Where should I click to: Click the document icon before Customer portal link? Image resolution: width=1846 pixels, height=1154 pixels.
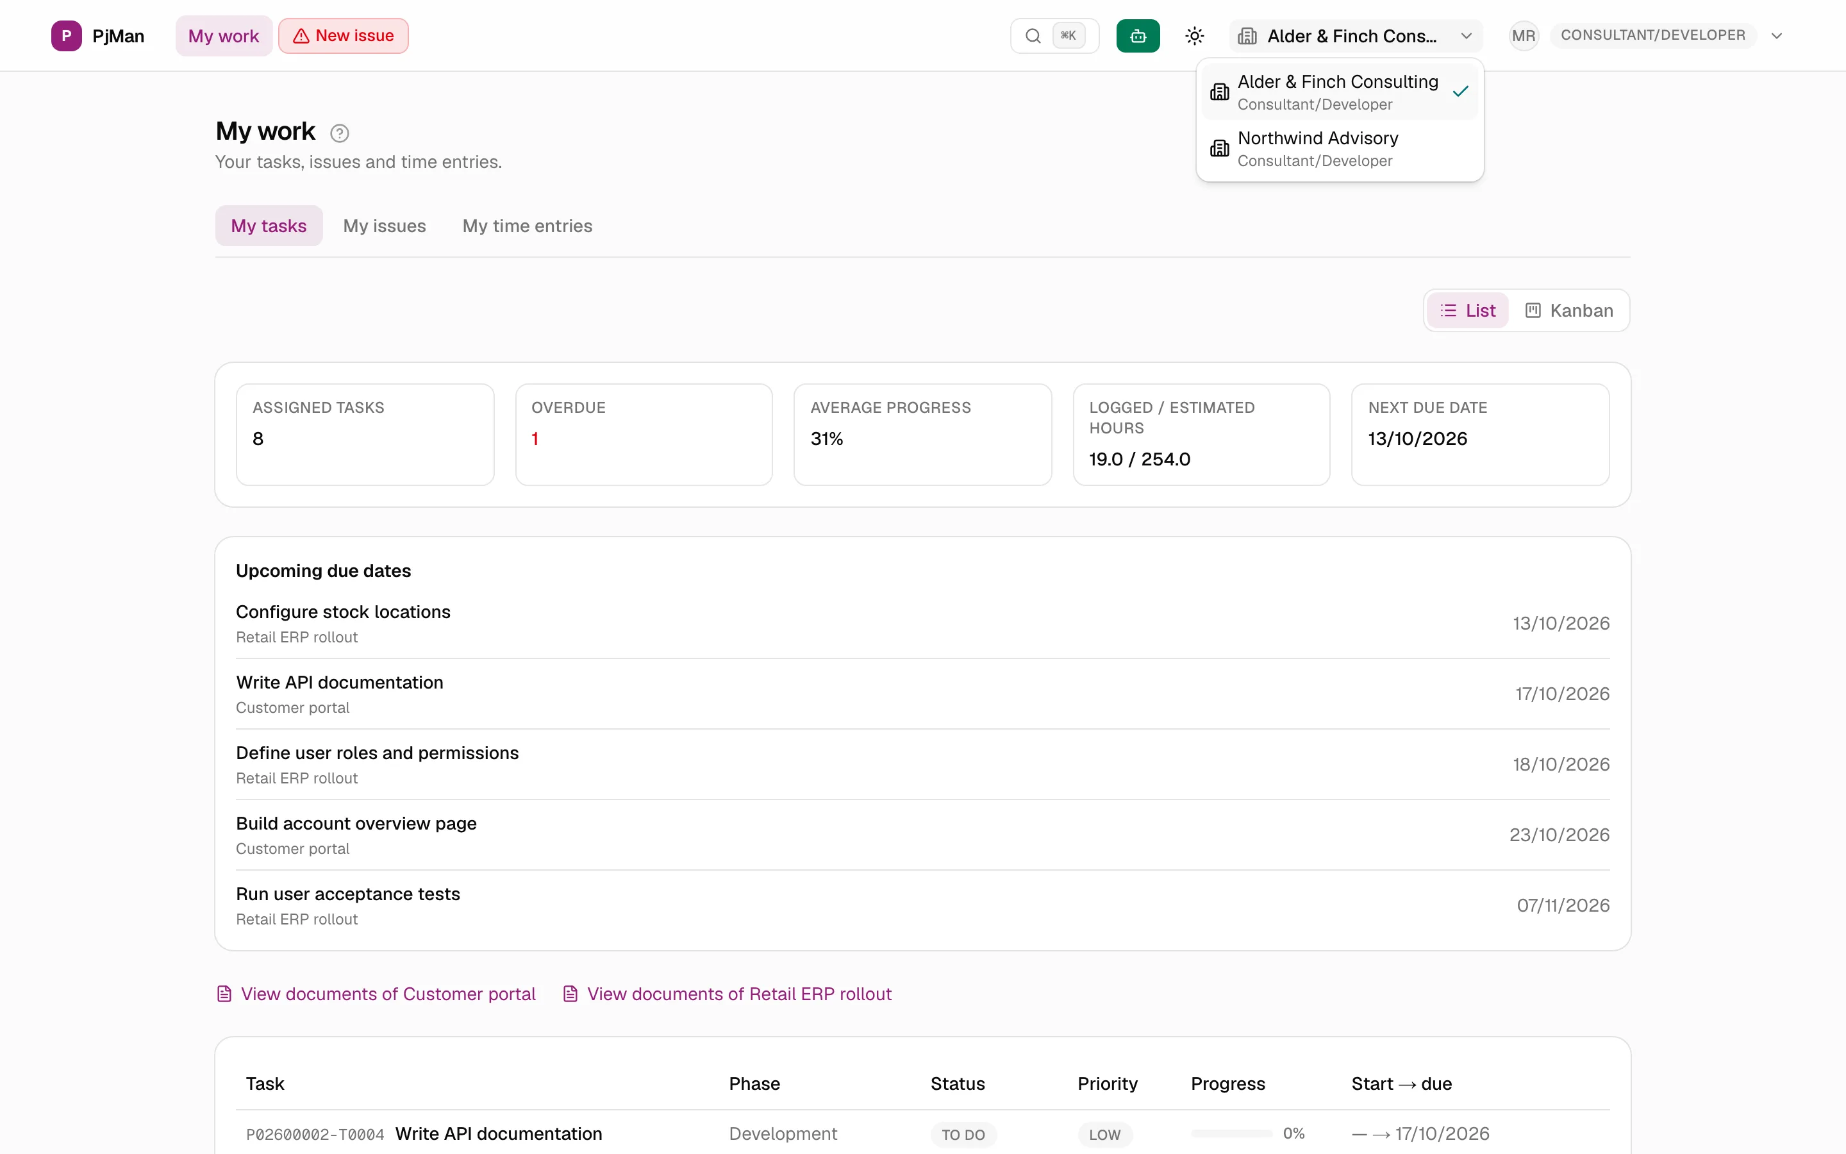tap(224, 994)
